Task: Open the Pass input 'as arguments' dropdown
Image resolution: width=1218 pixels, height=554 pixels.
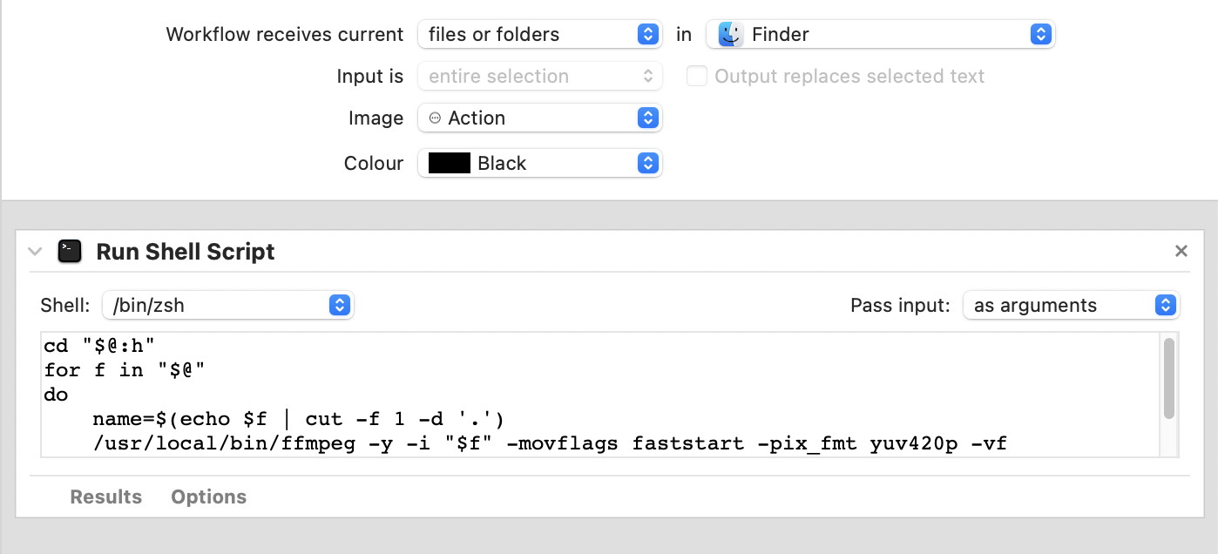Action: tap(1071, 306)
